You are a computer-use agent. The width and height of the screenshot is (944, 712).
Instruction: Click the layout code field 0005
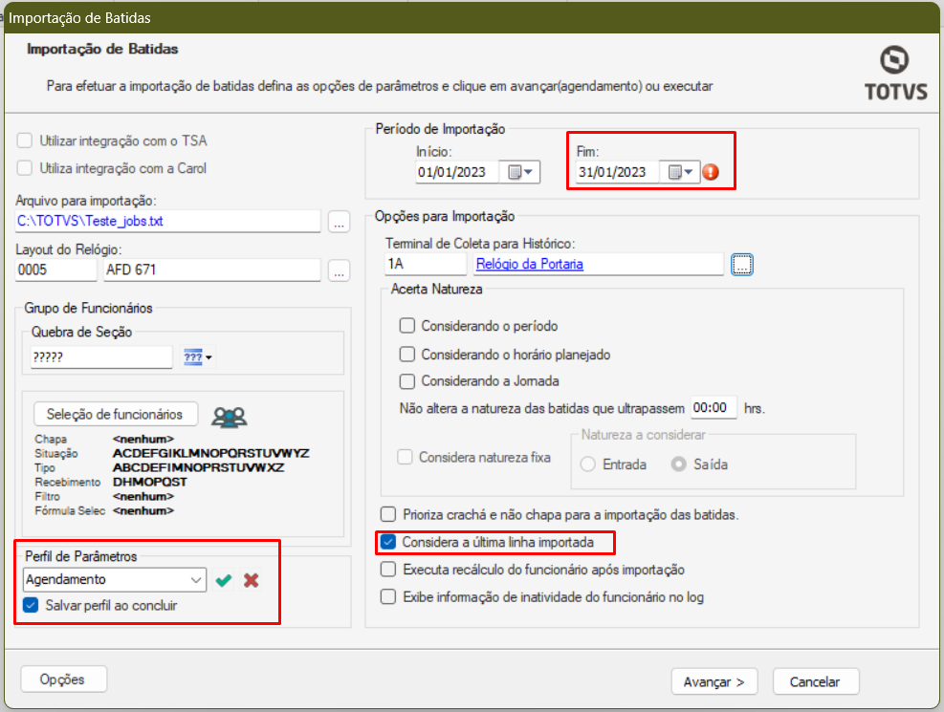click(x=56, y=270)
